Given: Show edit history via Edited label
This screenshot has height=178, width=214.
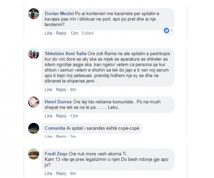Looking at the screenshot, I should 88,33.
